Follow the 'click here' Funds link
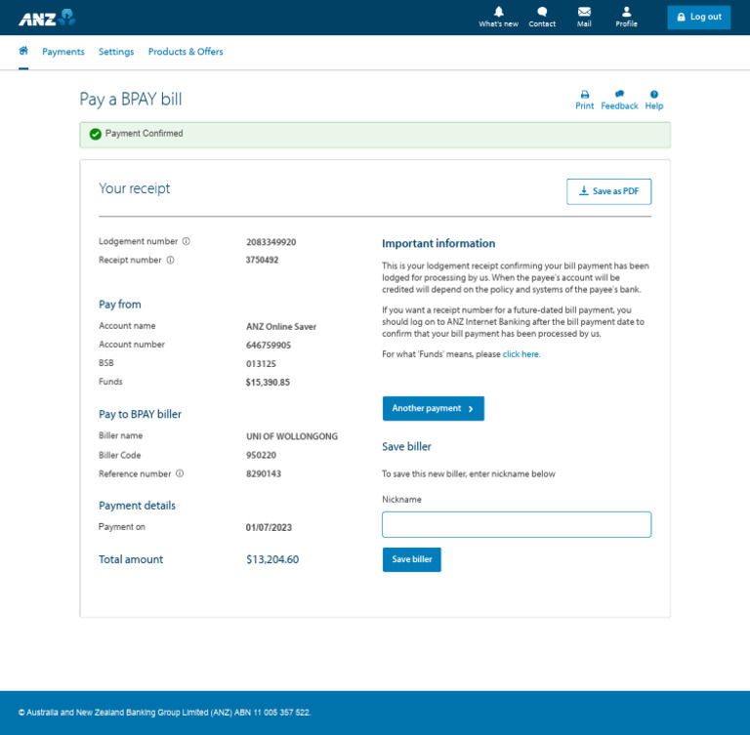This screenshot has height=735, width=750. [x=521, y=354]
